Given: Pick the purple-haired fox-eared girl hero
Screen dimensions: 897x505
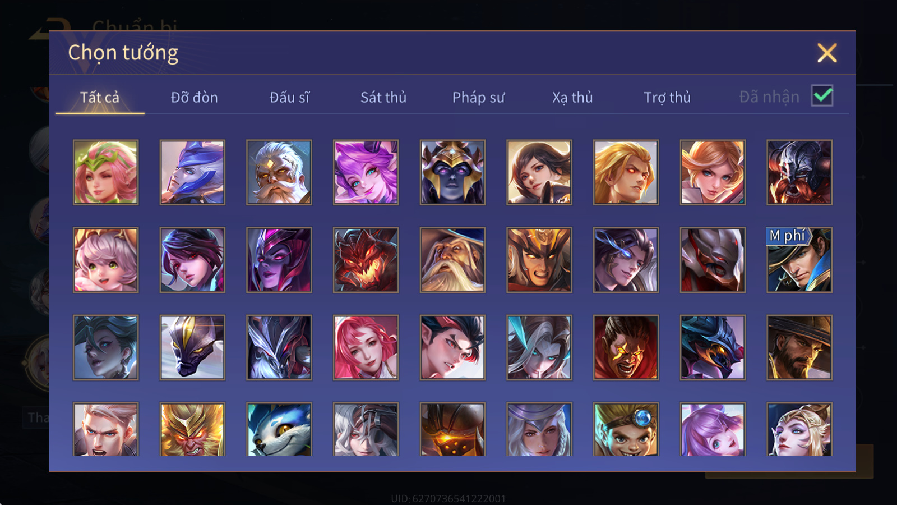Looking at the screenshot, I should tap(366, 172).
